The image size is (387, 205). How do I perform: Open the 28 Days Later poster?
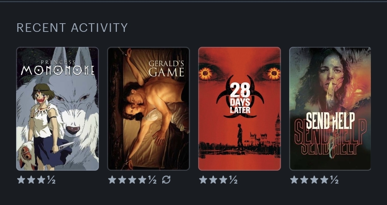pos(239,109)
